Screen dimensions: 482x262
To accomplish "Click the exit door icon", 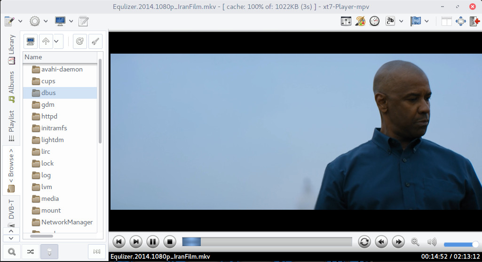I will 474,21.
